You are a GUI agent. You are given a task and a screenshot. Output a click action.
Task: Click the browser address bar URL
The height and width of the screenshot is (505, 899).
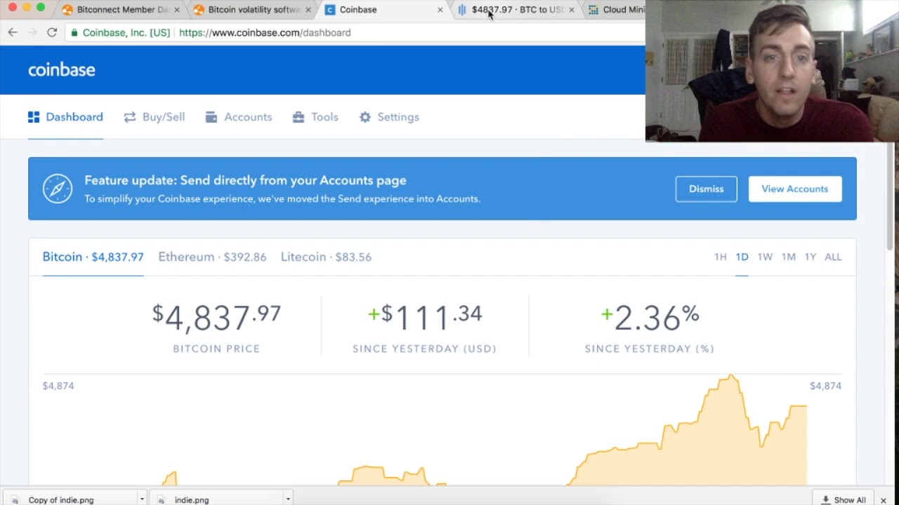pyautogui.click(x=265, y=32)
